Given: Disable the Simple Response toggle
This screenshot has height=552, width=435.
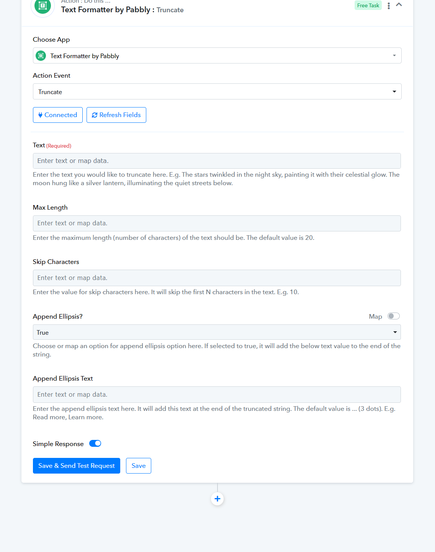Looking at the screenshot, I should 95,443.
